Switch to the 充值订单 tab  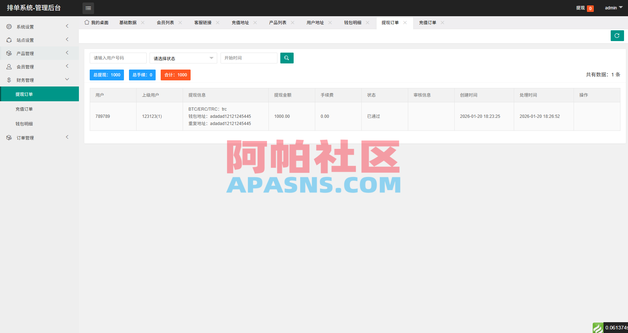coord(428,23)
